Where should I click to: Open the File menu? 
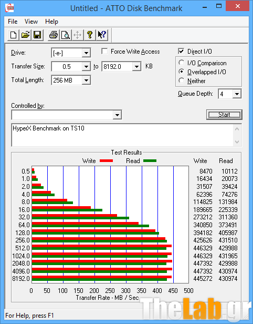(x=13, y=22)
